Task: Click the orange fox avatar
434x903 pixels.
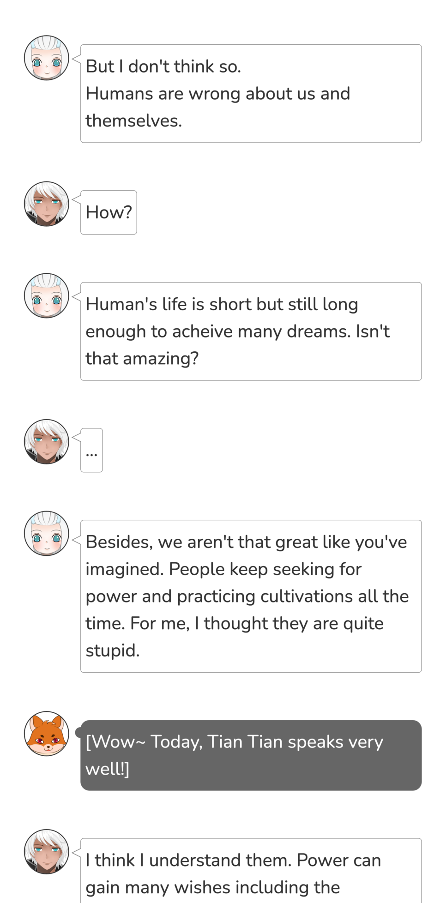Action: click(46, 733)
